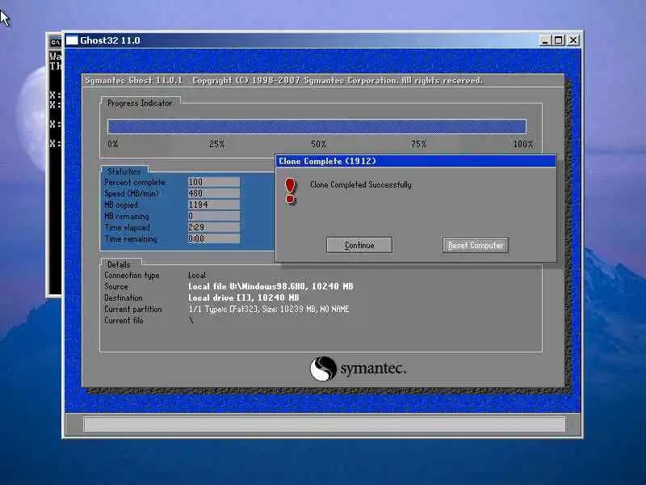646x485 pixels.
Task: Click the 25% progress scale label
Action: (x=216, y=144)
